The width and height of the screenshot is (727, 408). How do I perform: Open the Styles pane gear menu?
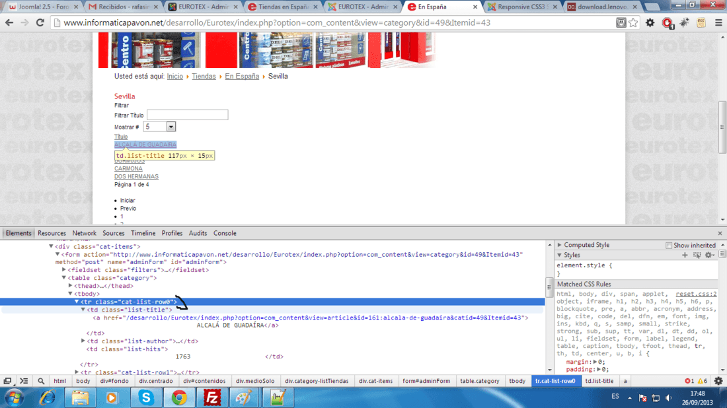pyautogui.click(x=709, y=255)
